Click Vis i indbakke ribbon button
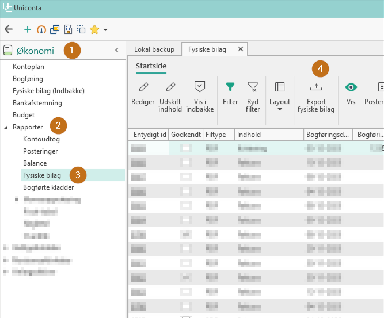Screen dimensions: 384x318 click(x=200, y=97)
